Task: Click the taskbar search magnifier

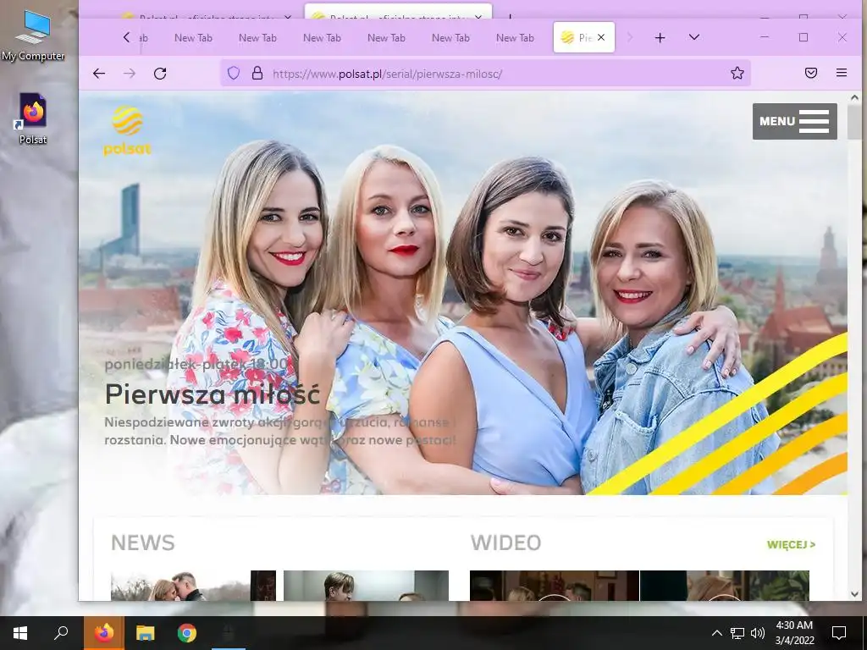Action: (61, 633)
